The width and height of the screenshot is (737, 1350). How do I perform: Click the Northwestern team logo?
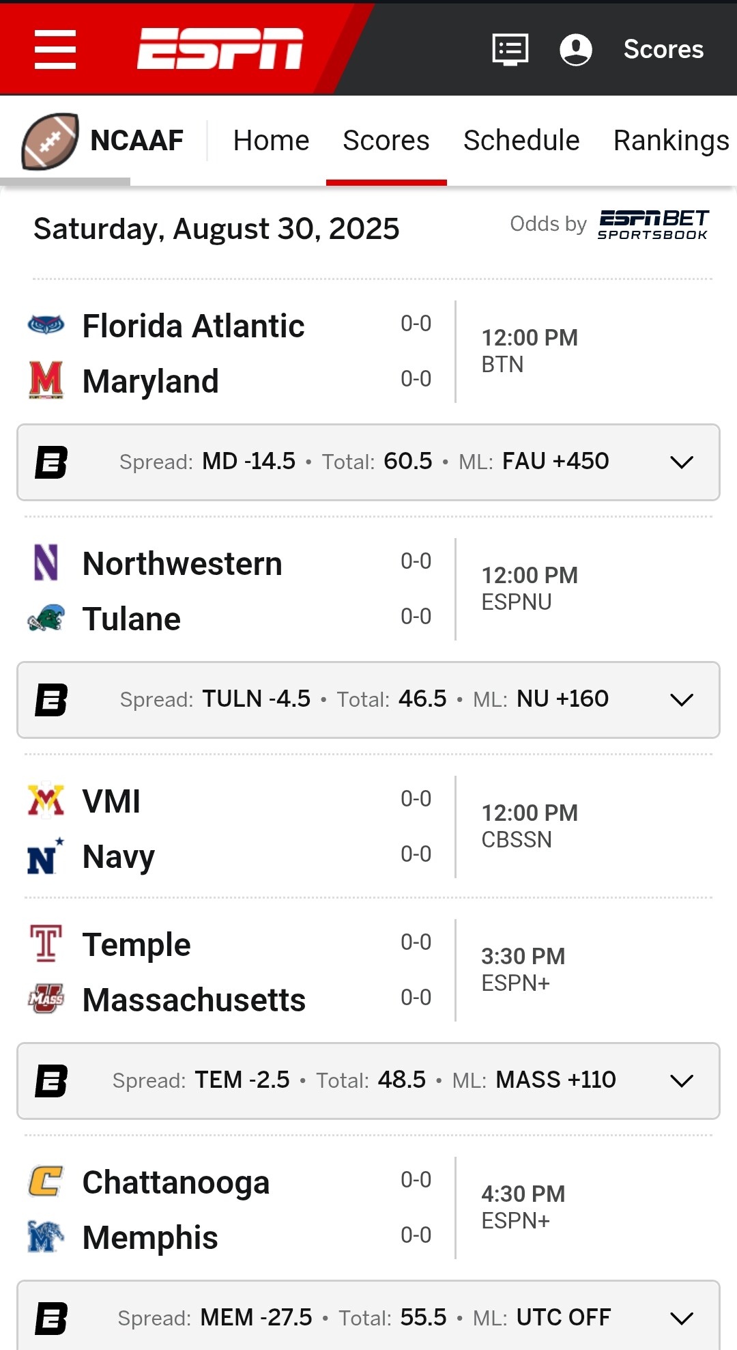[x=46, y=563]
